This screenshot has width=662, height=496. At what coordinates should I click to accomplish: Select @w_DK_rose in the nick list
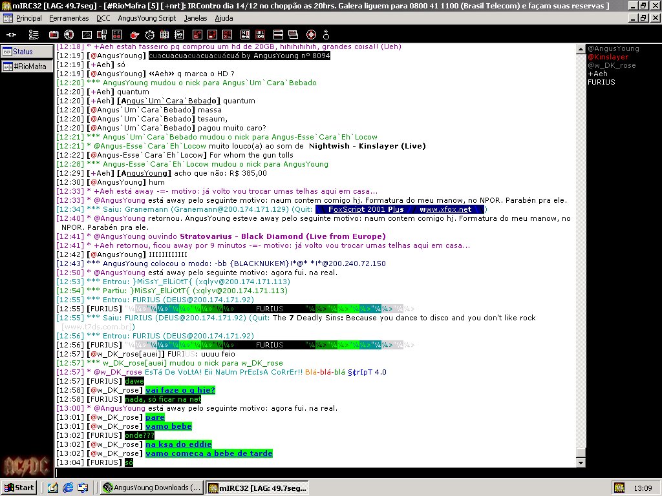coord(612,65)
